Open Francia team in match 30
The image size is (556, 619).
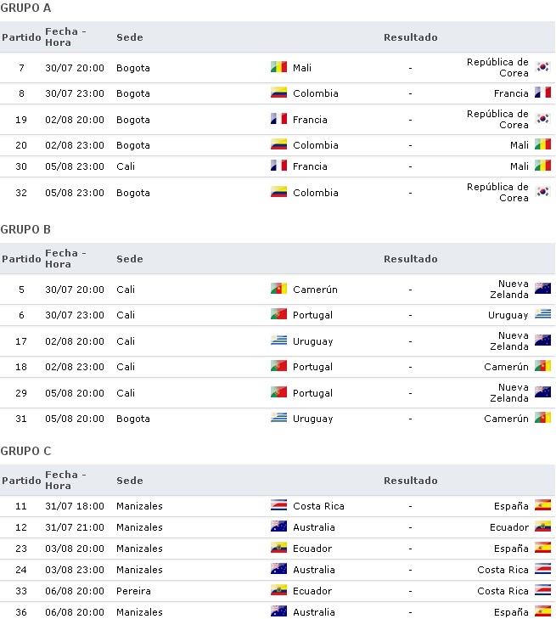pos(310,166)
